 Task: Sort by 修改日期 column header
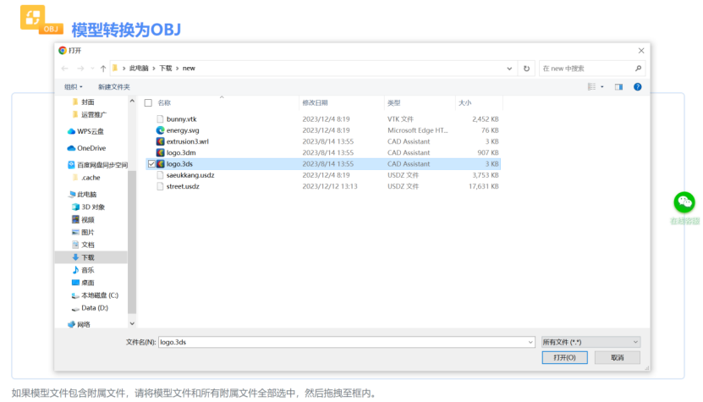[315, 102]
